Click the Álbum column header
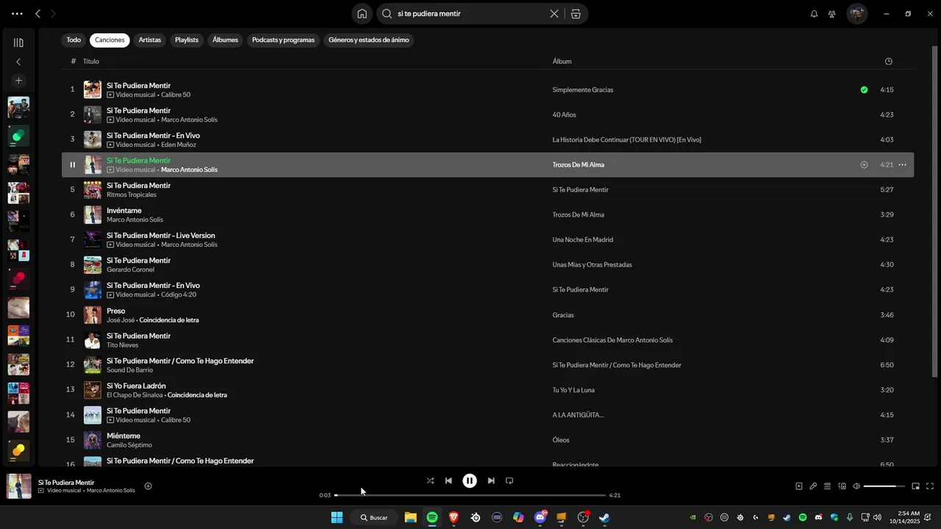Screen dimensions: 941x529 coord(562,61)
